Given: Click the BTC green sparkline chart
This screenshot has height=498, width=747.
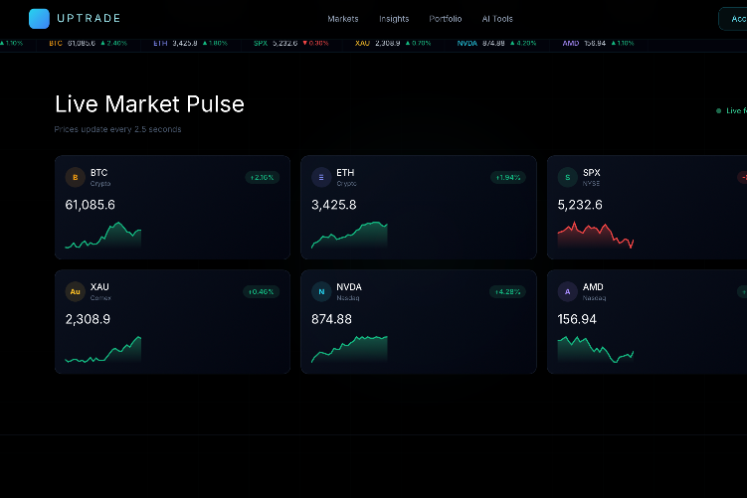Looking at the screenshot, I should click(x=102, y=236).
